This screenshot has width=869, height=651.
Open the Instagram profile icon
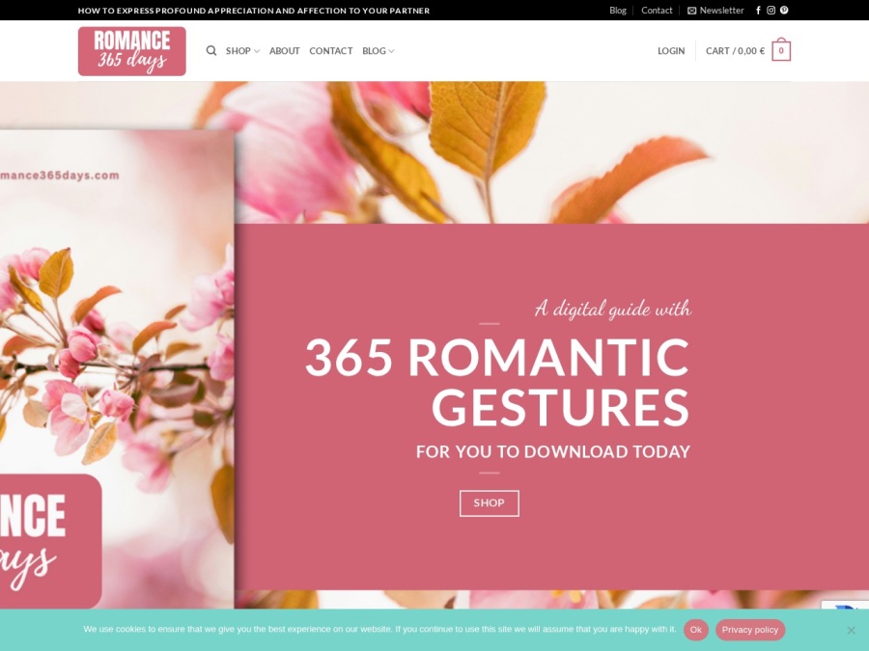click(771, 11)
